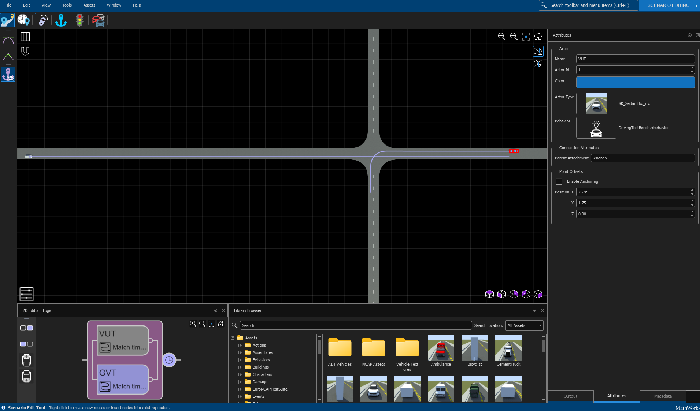Open the Search location dropdown

tap(524, 325)
